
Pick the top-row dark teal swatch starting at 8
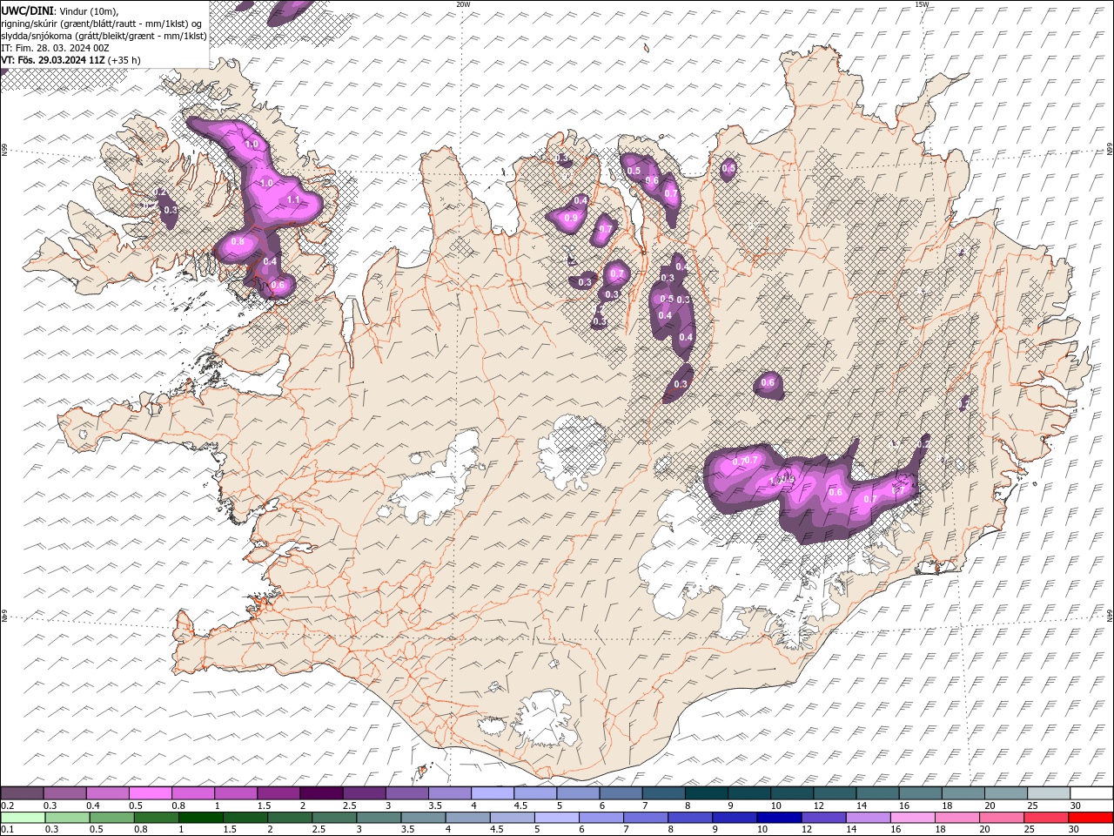[707, 792]
